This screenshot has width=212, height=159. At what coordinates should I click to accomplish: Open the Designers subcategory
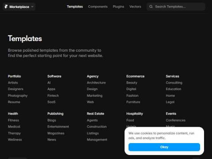click(15, 89)
